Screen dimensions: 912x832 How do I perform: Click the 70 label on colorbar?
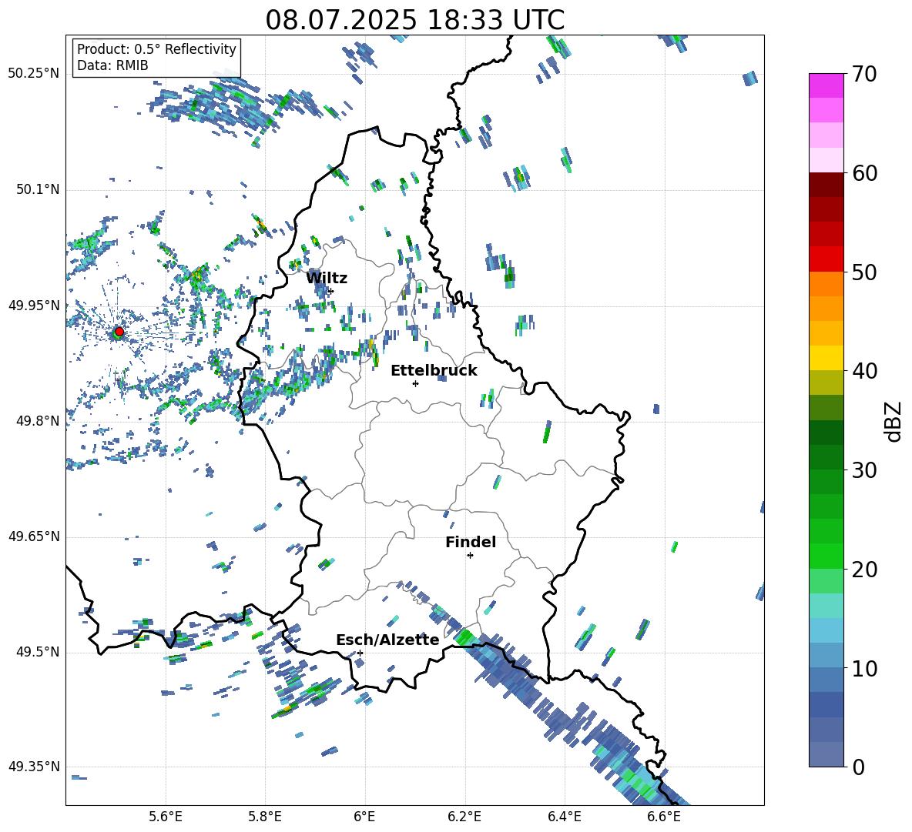click(x=863, y=75)
